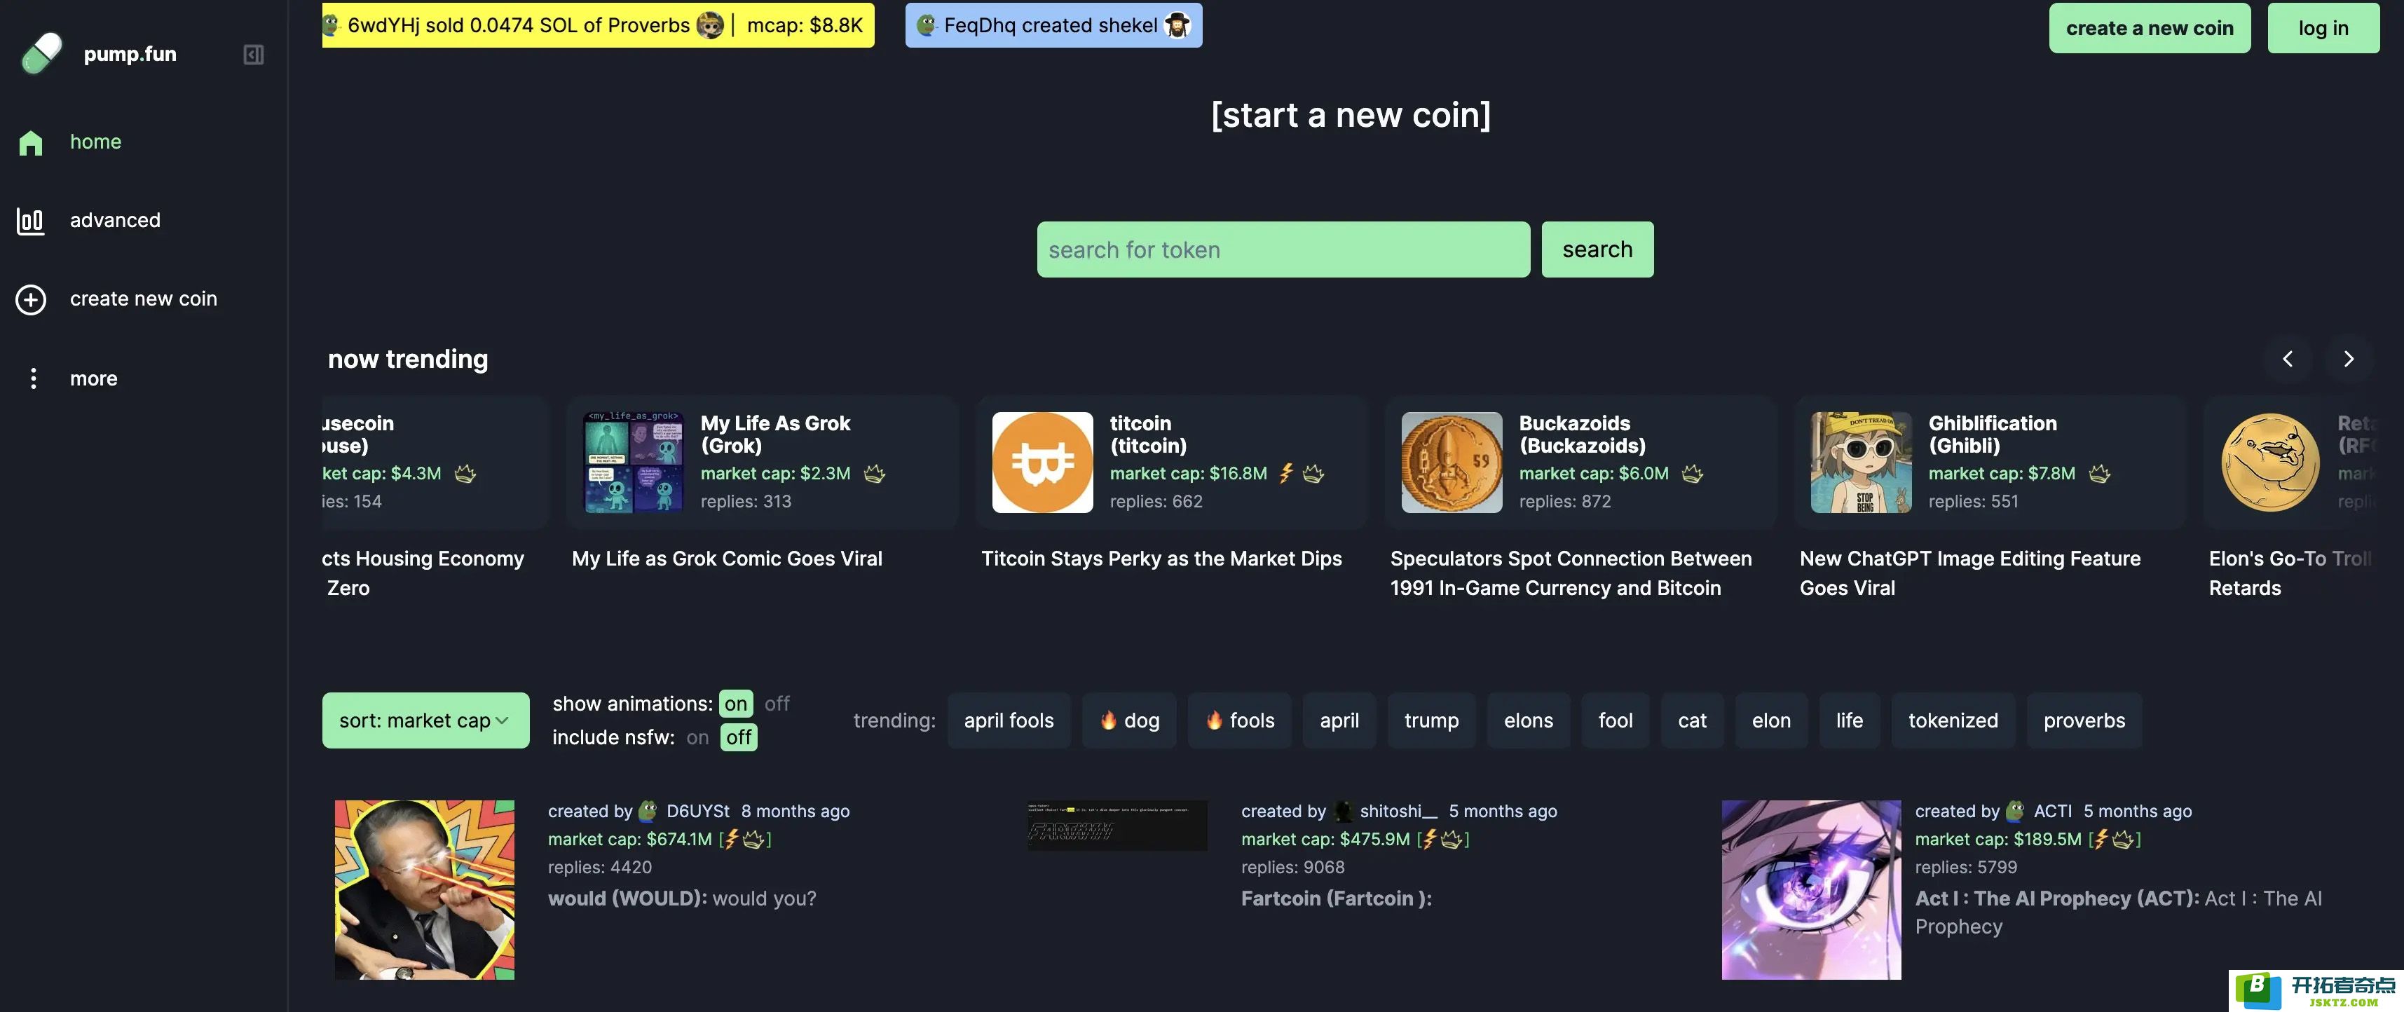Image resolution: width=2404 pixels, height=1012 pixels.
Task: Click the log in button
Action: pos(2322,28)
